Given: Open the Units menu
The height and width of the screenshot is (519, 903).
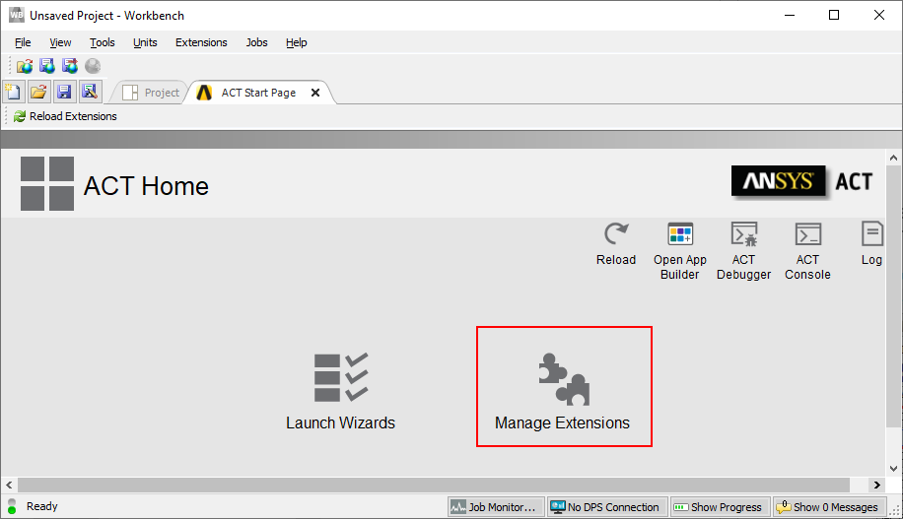Looking at the screenshot, I should [145, 42].
